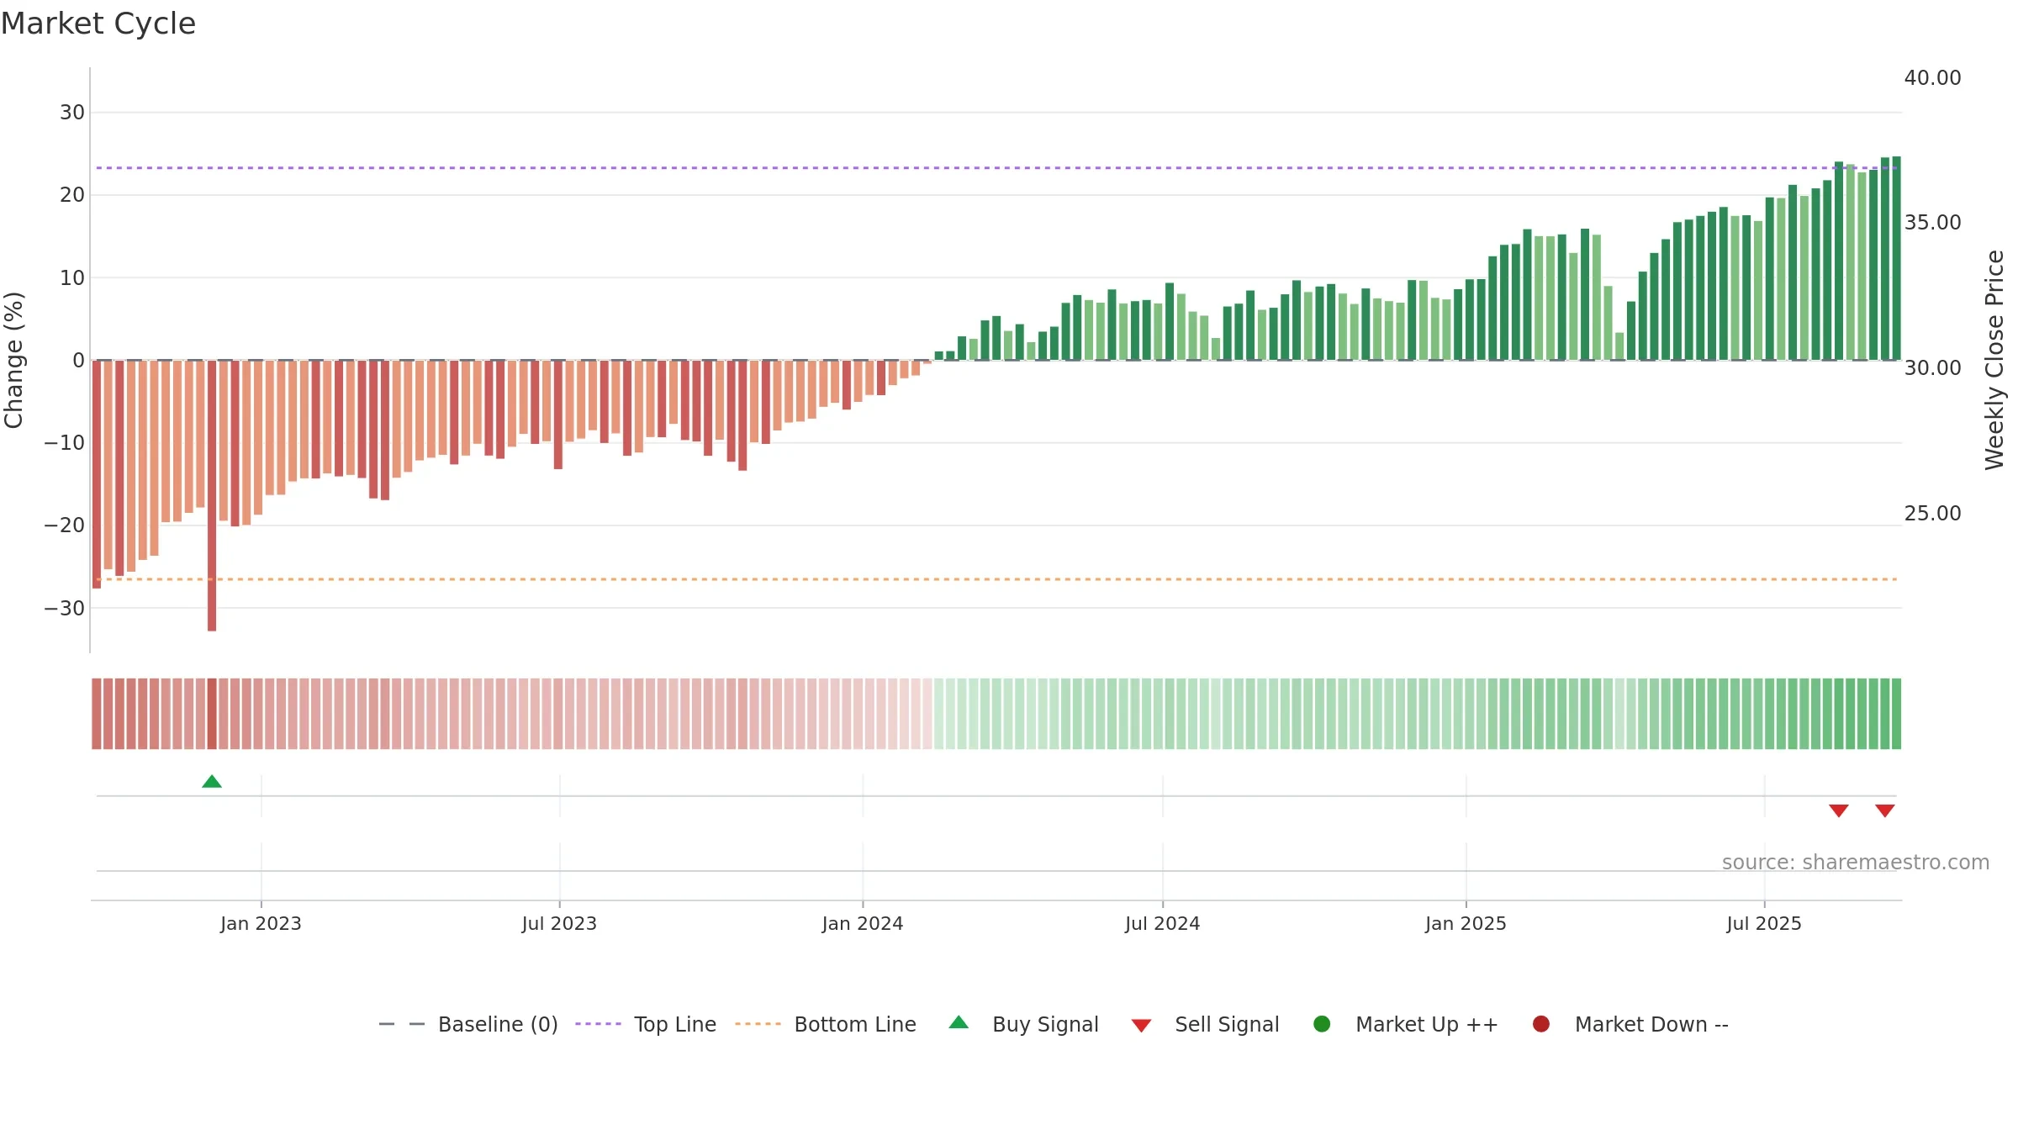2018x1135 pixels.
Task: Click the 10 tick on Change axis
Action: pyautogui.click(x=72, y=278)
